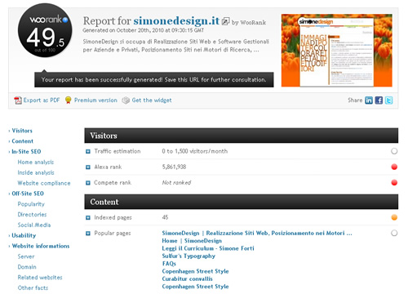Select Server in sidebar
Screen dimensions: 408x294
(x=26, y=256)
